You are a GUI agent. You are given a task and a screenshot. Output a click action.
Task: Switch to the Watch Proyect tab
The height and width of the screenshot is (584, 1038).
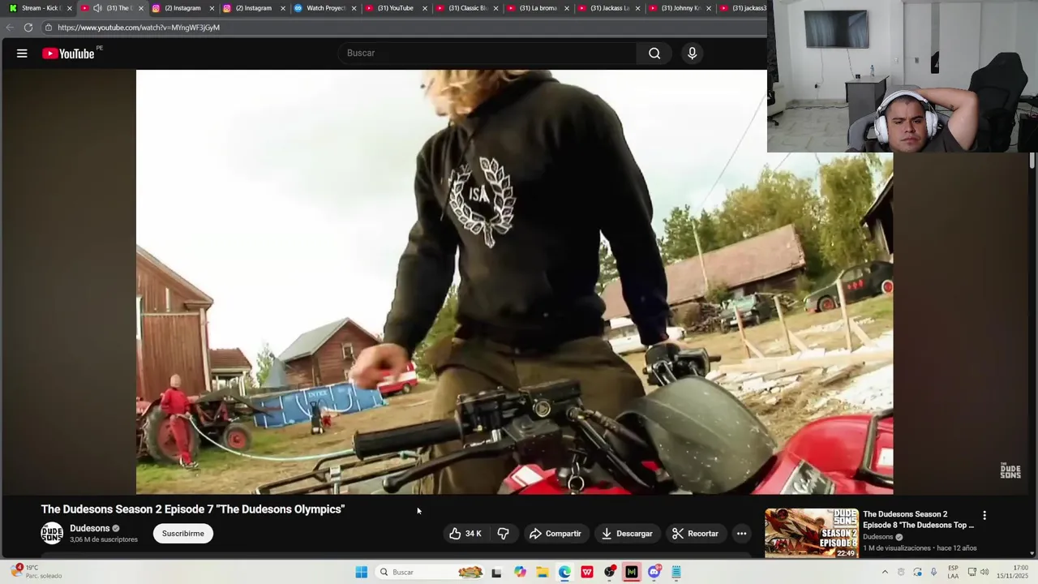(324, 8)
